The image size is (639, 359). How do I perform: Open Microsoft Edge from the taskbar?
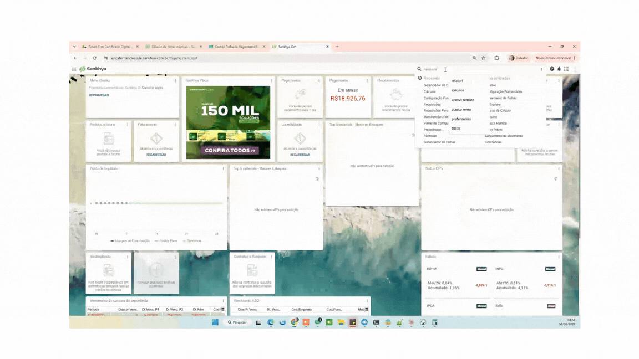[271, 322]
